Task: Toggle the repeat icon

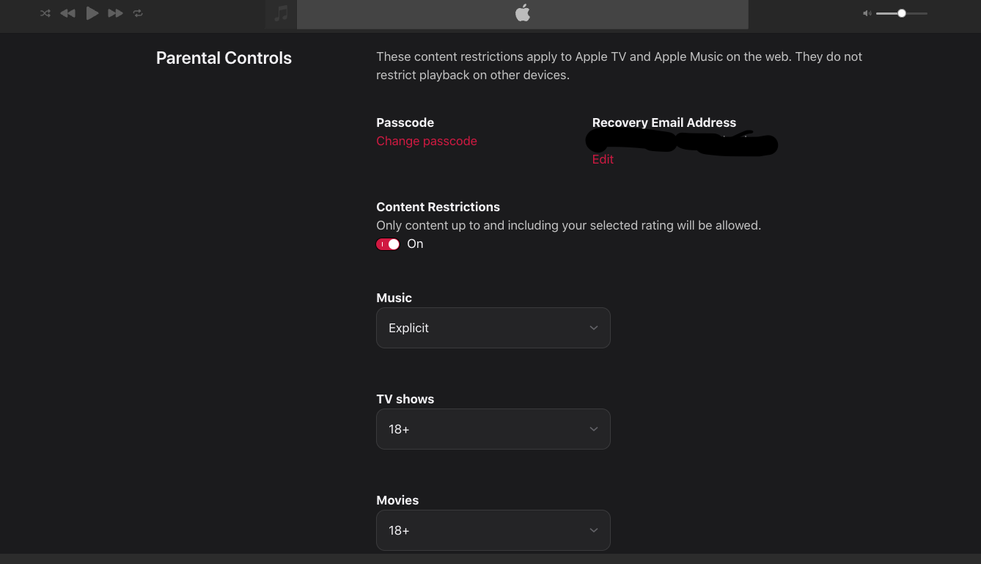Action: click(138, 13)
